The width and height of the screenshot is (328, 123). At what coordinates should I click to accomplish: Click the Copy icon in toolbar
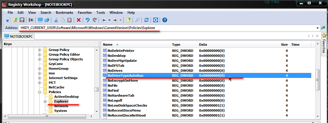pos(63,20)
